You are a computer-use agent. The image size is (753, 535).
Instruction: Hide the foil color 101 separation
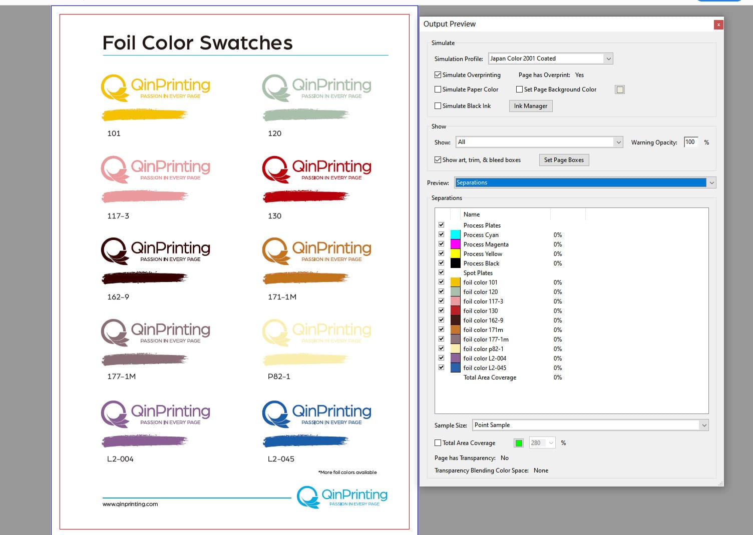441,282
